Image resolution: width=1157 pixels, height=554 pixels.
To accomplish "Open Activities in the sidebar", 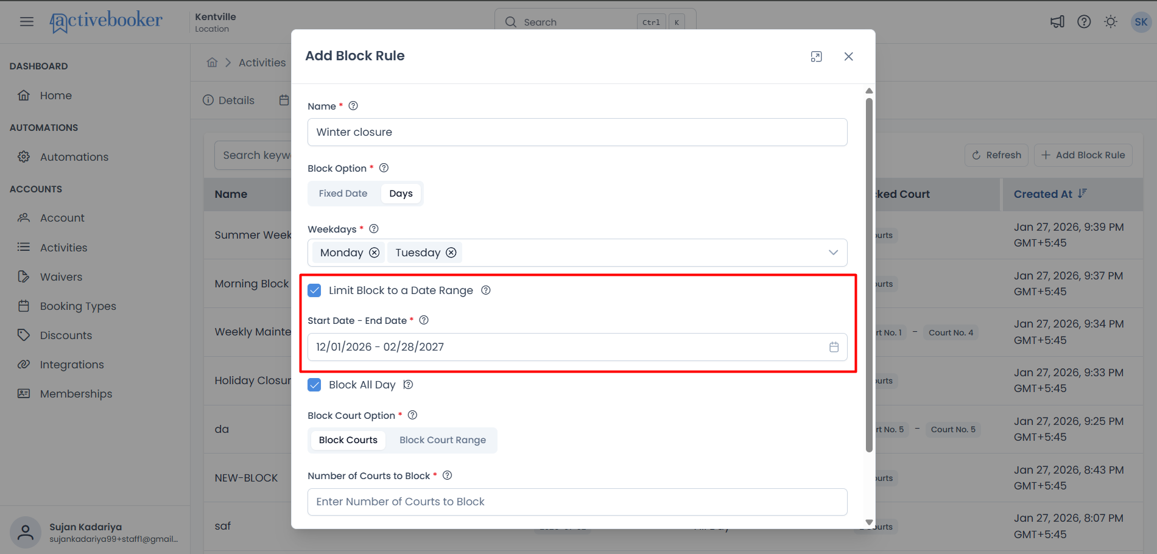I will (x=63, y=248).
